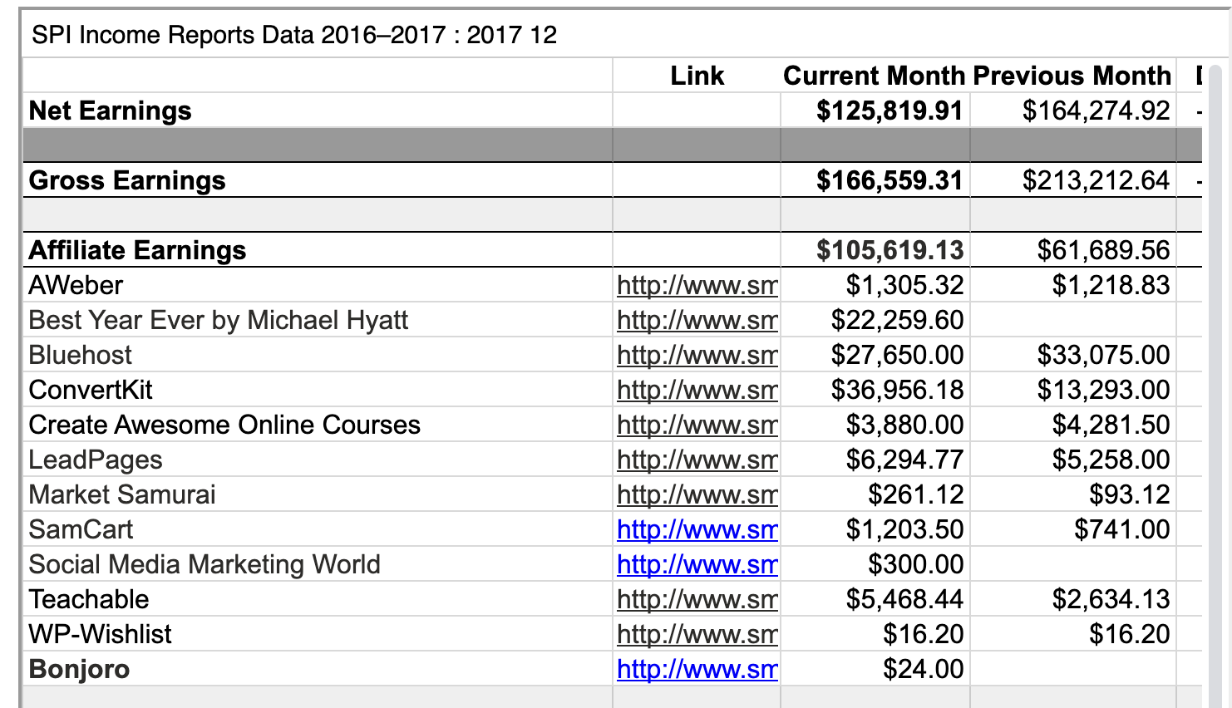Select the $4,281.50 cell
The height and width of the screenshot is (708, 1232).
coord(1111,425)
